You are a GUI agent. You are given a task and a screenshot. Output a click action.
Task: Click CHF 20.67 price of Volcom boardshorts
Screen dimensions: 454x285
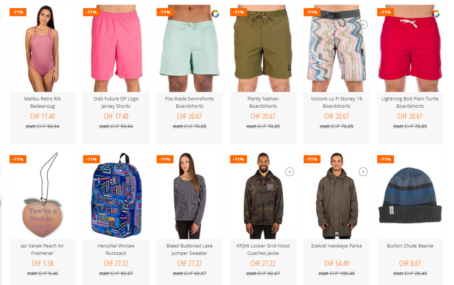(337, 116)
